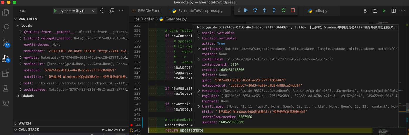Image resolution: width=409 pixels, height=135 pixels.
Task: Expand the WATCH section
Action: (x=16, y=123)
